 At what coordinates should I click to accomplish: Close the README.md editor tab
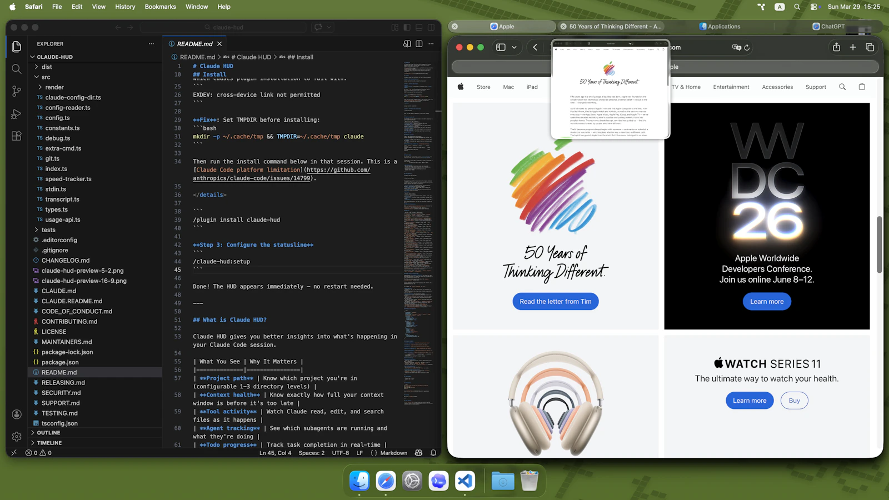click(x=219, y=44)
